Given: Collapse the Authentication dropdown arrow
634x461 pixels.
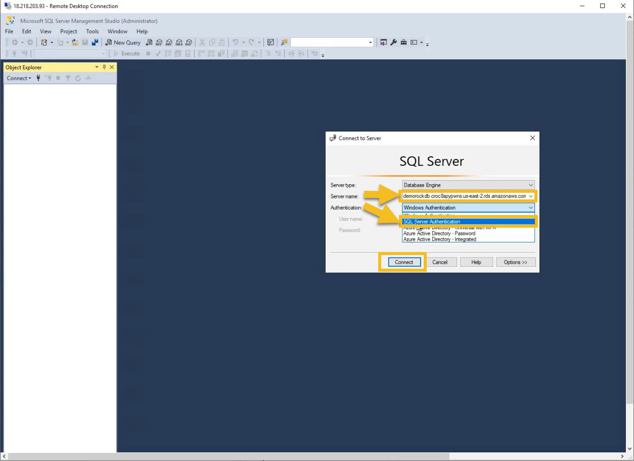Looking at the screenshot, I should 530,207.
